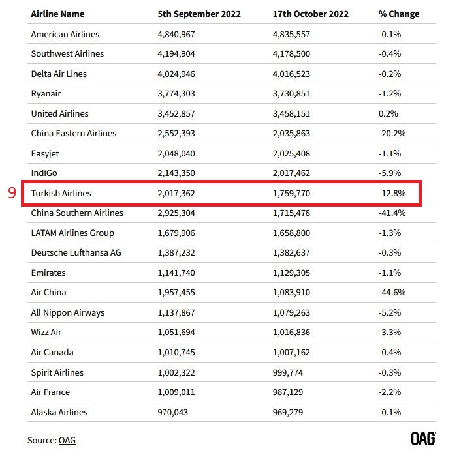
Task: Select the Turkish Airlines row name
Action: (x=61, y=193)
